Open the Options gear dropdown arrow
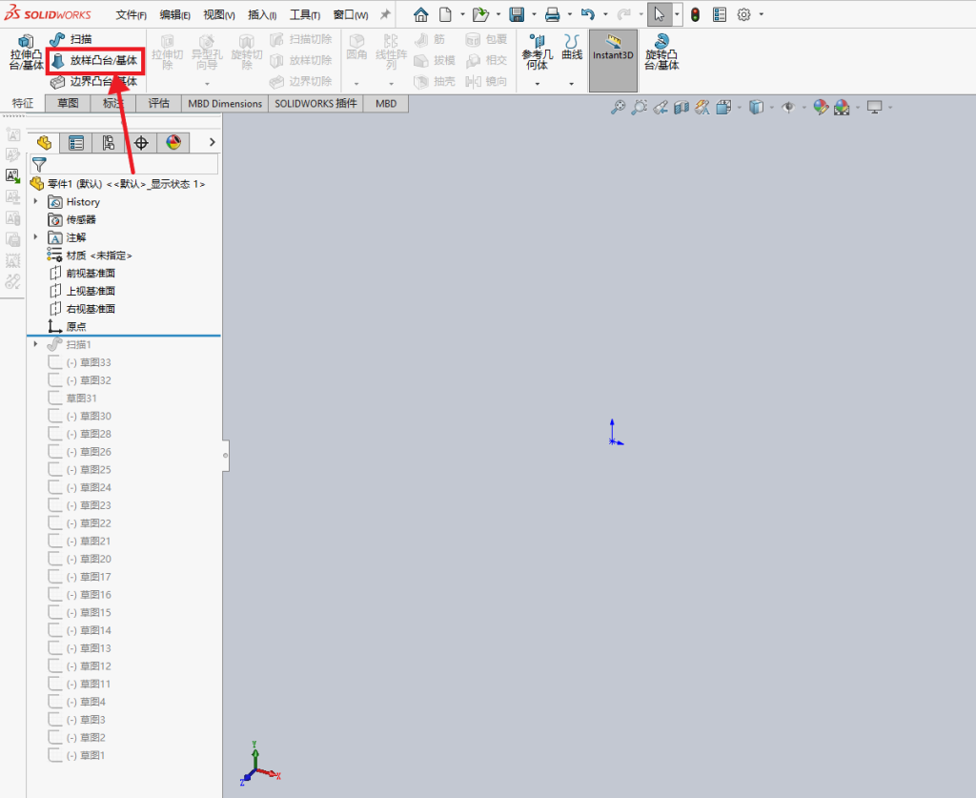Screen dimensions: 976x798 tap(762, 14)
